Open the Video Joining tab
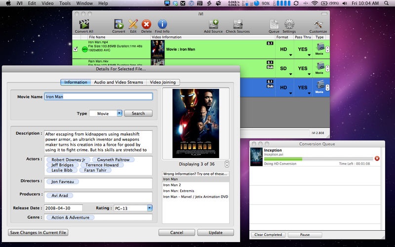Screen dimensions: 395x247 [163, 82]
